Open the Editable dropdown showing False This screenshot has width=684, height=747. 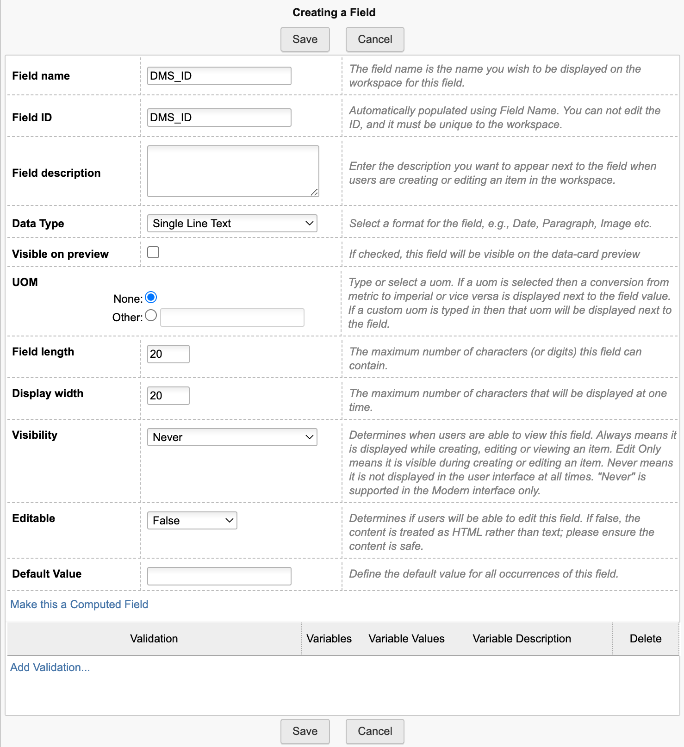pos(192,521)
